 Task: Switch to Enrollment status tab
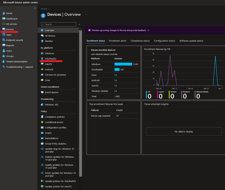(96, 41)
